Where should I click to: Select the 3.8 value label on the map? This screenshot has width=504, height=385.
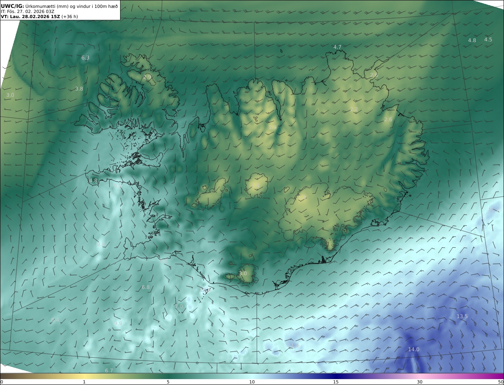[x=79, y=89]
